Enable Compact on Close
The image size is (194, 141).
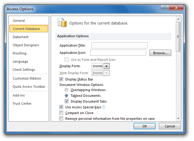[x=61, y=113]
